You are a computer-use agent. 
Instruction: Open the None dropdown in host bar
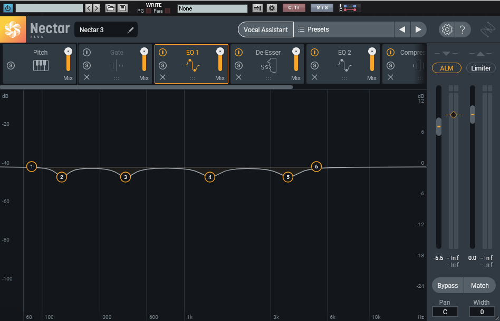point(213,8)
